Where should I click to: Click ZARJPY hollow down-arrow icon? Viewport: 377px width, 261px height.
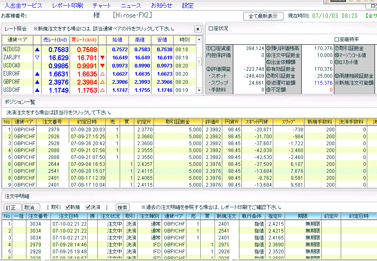click(x=37, y=58)
